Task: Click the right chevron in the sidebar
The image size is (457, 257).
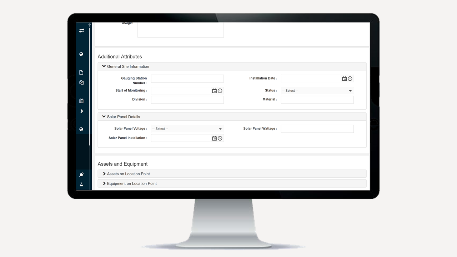Action: pos(82,111)
